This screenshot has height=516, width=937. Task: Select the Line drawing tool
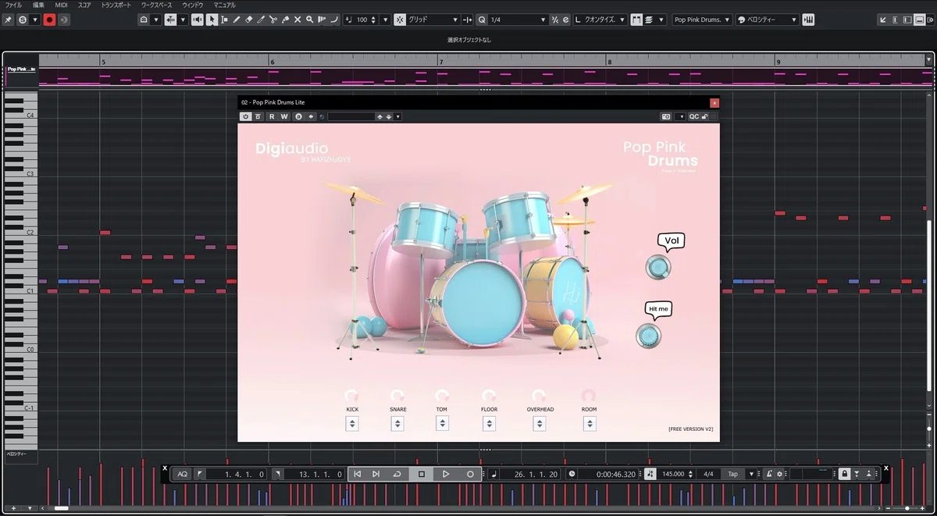coord(334,20)
